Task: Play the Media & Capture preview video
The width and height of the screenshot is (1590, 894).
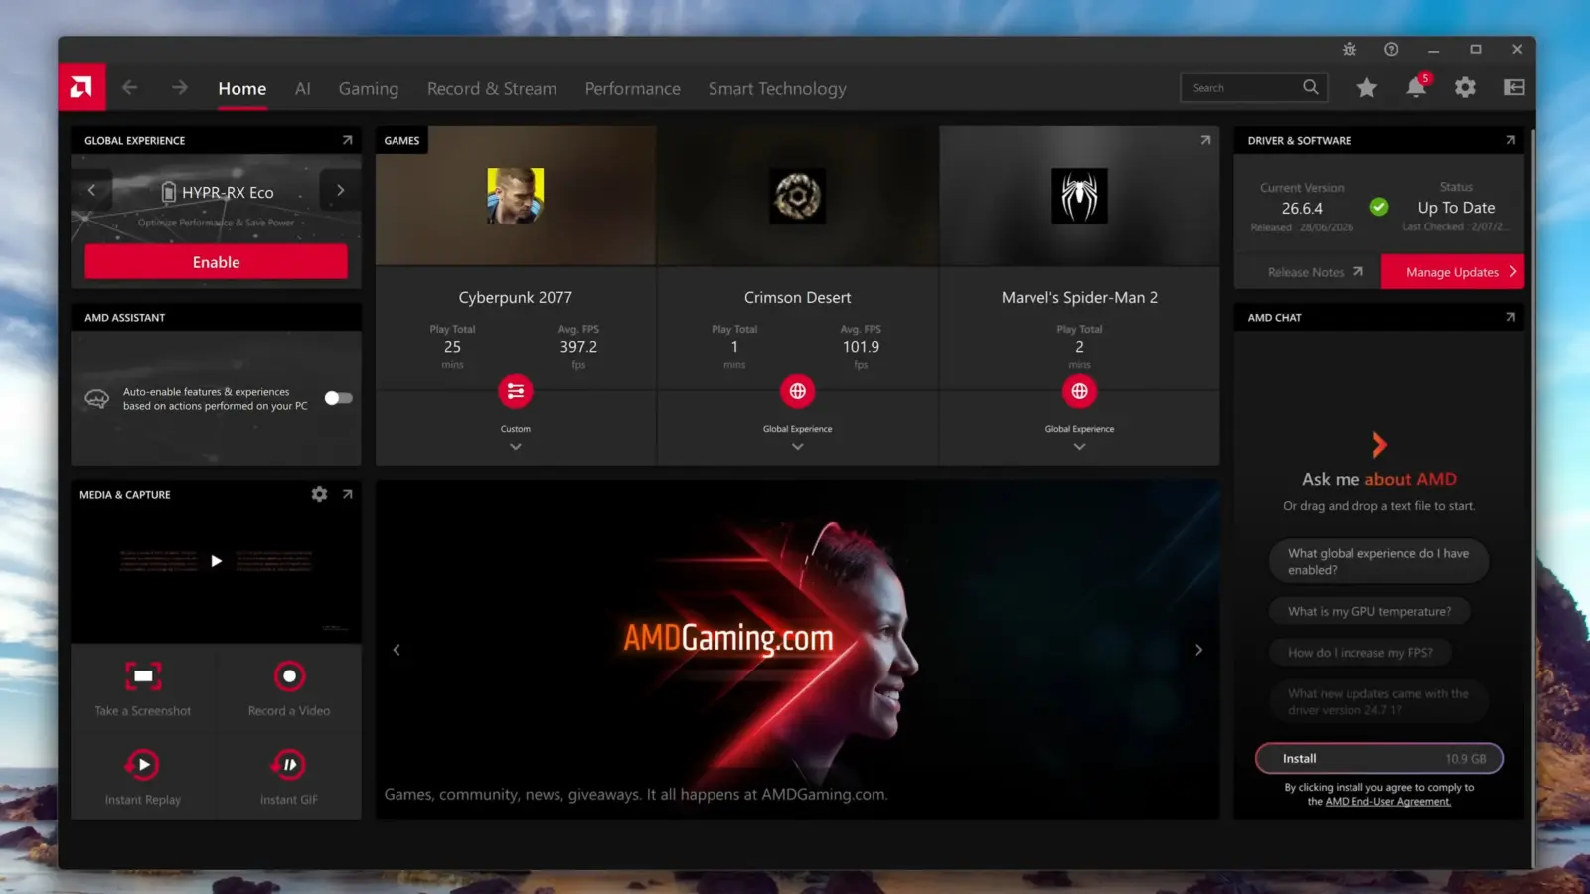Action: (x=216, y=561)
